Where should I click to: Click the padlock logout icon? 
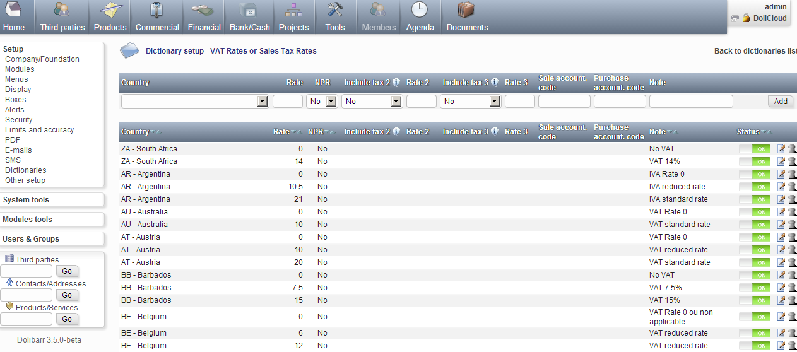[x=746, y=18]
